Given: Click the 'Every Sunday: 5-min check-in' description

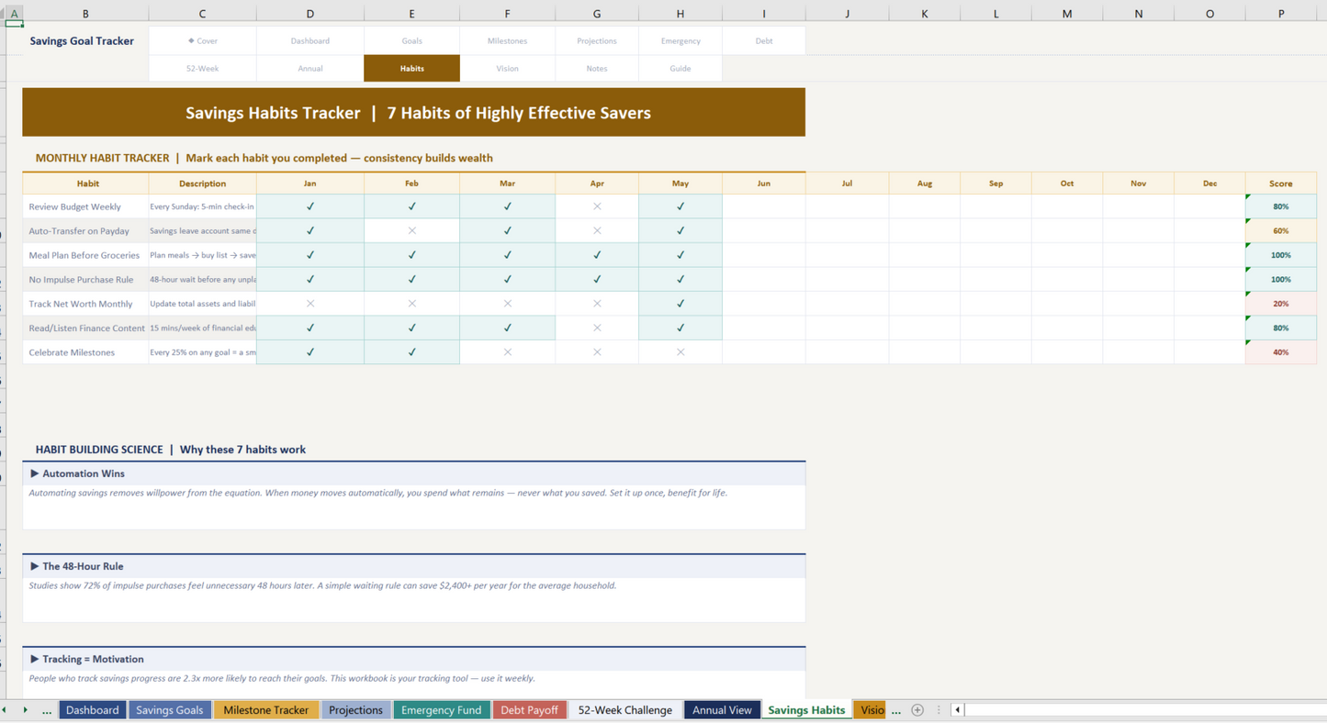Looking at the screenshot, I should [203, 206].
